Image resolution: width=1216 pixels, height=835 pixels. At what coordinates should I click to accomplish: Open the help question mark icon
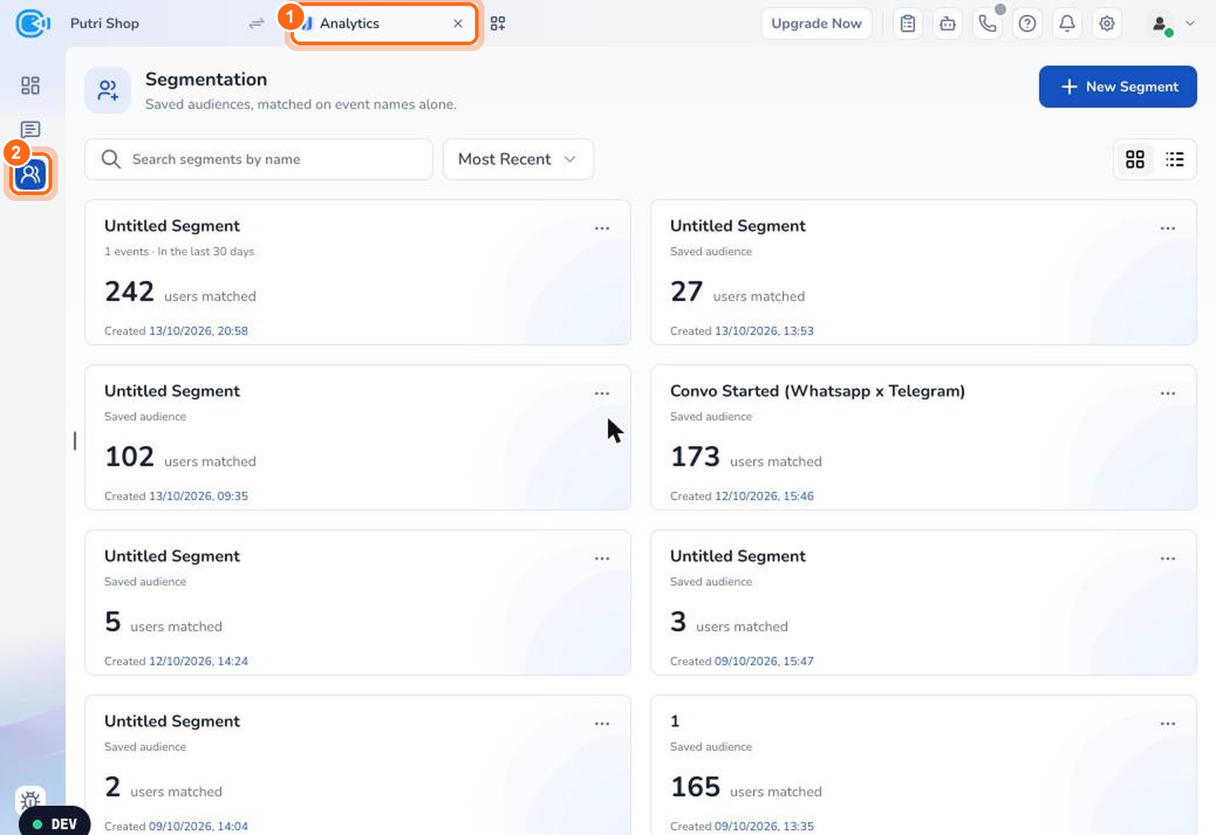point(1027,23)
